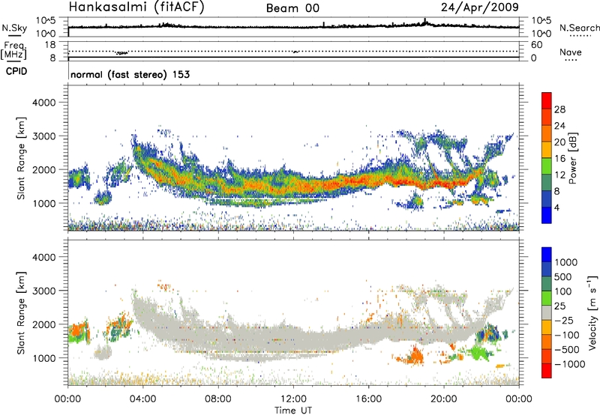This screenshot has height=415, width=600.
Task: Click the 'Power [dB]' color bar label
Action: 572,158
